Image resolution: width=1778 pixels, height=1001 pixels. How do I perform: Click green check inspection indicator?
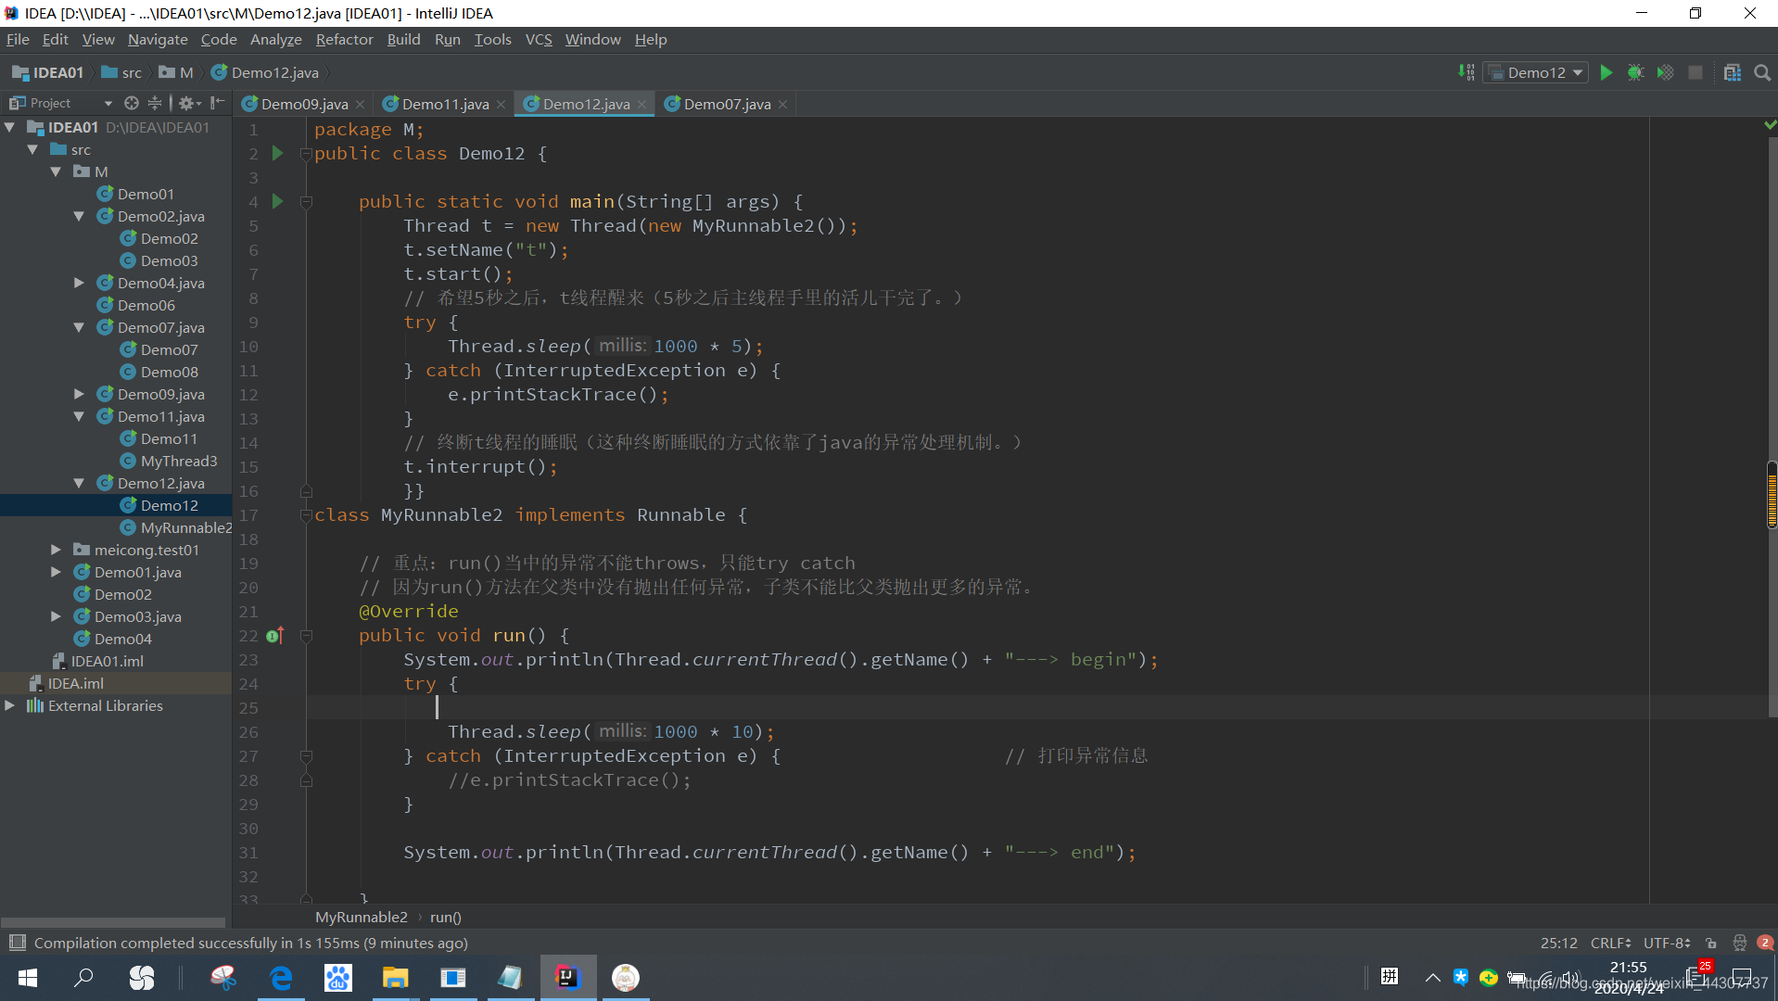(x=1770, y=124)
